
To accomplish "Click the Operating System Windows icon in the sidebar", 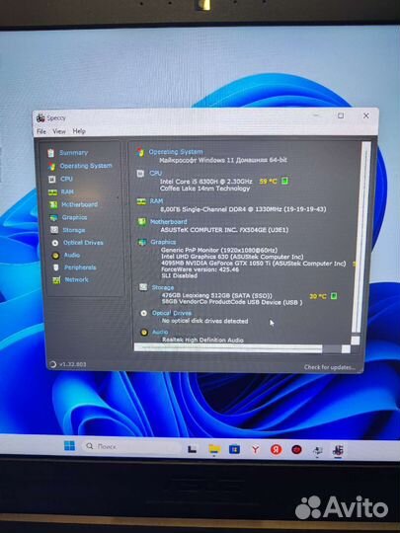I will 51,166.
